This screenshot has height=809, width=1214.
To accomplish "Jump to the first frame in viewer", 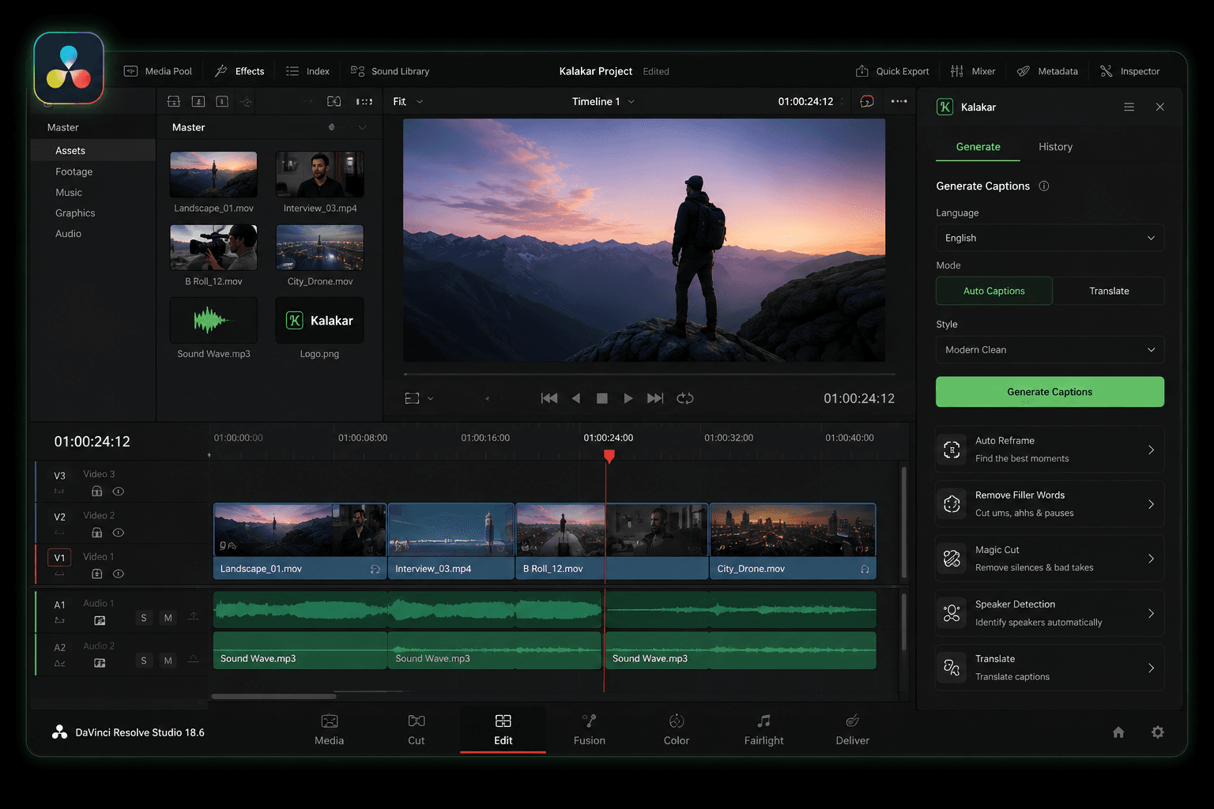I will point(549,398).
